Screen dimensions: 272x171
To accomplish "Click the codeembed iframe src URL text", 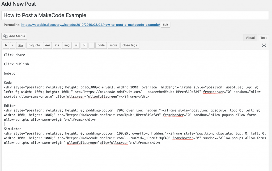I will (142, 92).
